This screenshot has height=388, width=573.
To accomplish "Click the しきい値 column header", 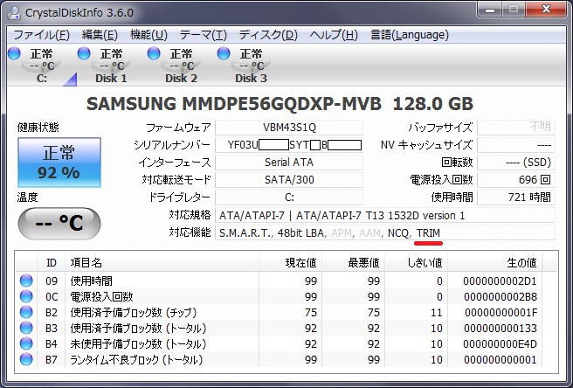I will 417,262.
